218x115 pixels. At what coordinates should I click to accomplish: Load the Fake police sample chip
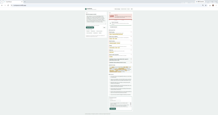pyautogui.click(x=88, y=31)
